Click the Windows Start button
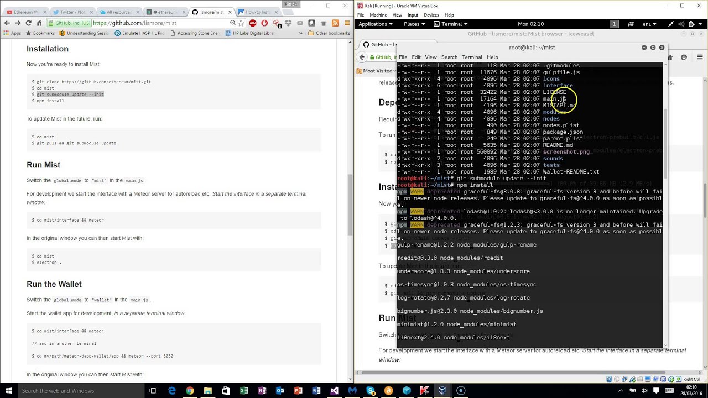 pos(8,391)
